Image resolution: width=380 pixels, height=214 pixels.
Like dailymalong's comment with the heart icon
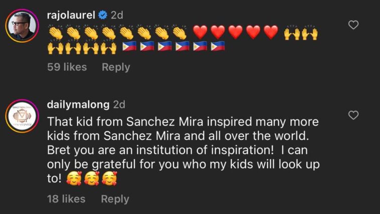pos(353,115)
